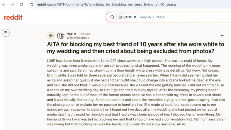Select the reddit.com URL in address bar
This screenshot has height=130, width=231.
pos(106,4)
